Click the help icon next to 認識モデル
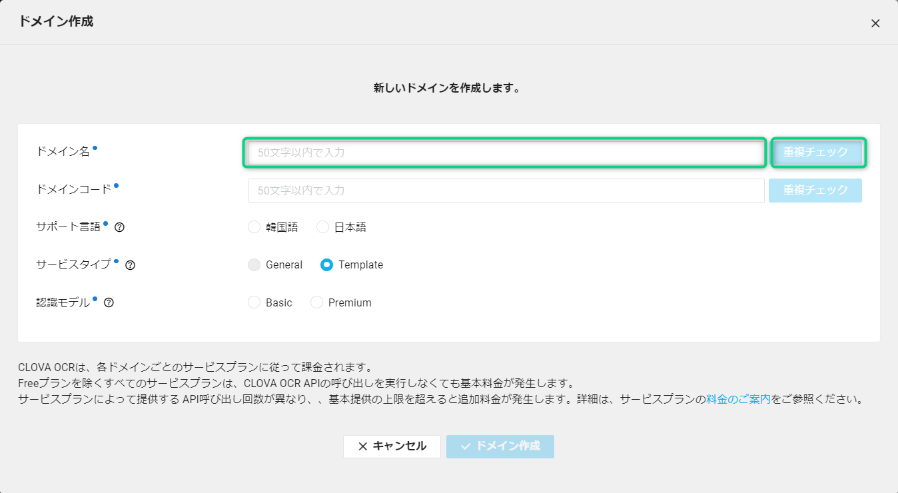 coord(109,302)
